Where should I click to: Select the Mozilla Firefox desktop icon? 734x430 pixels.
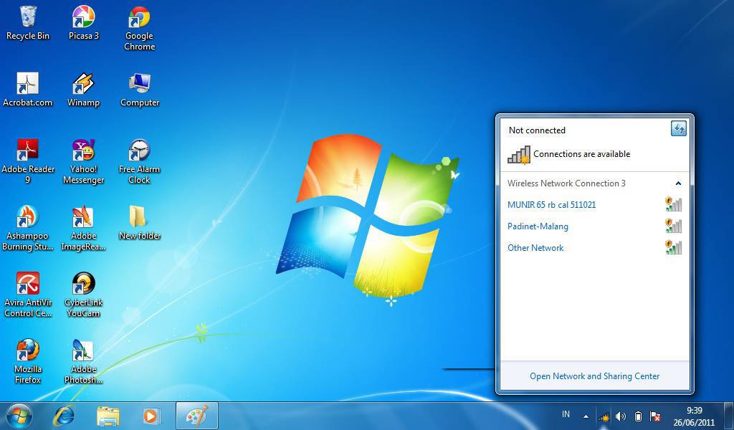coord(28,361)
